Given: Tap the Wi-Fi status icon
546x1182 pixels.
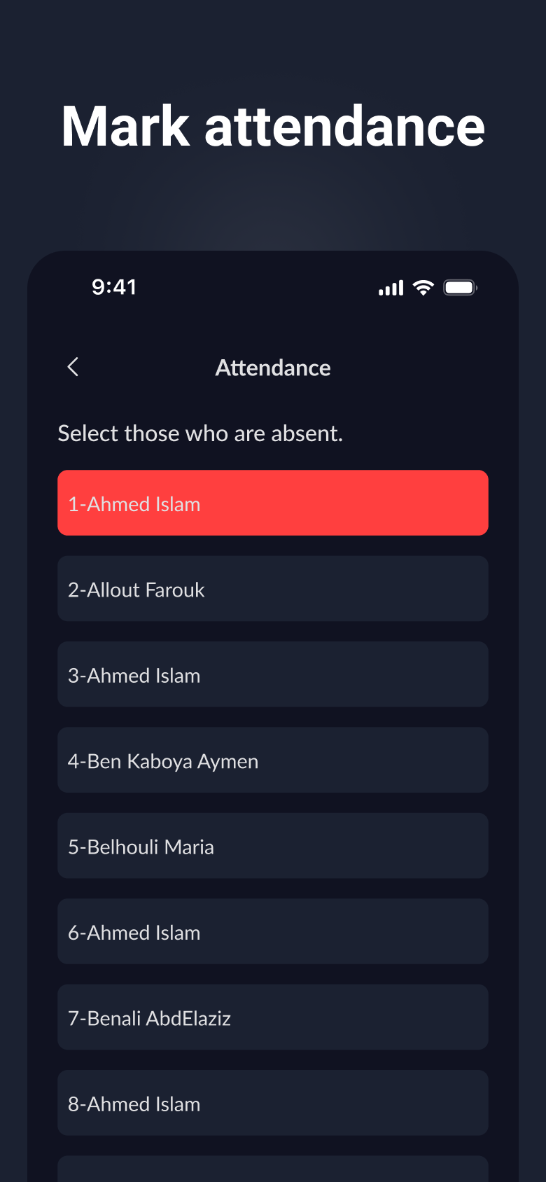Looking at the screenshot, I should [423, 288].
